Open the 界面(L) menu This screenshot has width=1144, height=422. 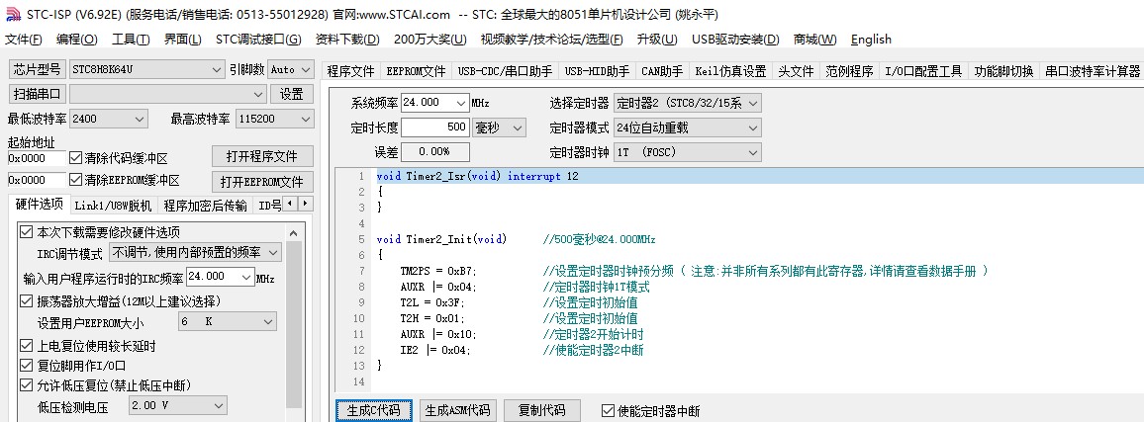(182, 40)
